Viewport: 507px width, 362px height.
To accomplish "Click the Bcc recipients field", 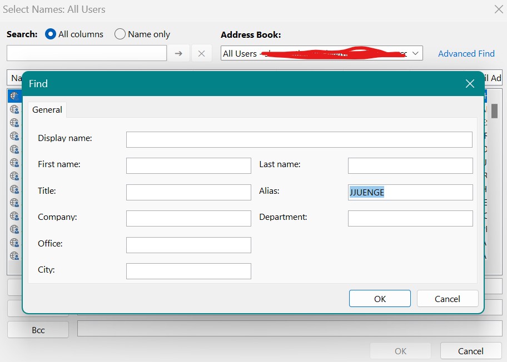I will point(290,329).
